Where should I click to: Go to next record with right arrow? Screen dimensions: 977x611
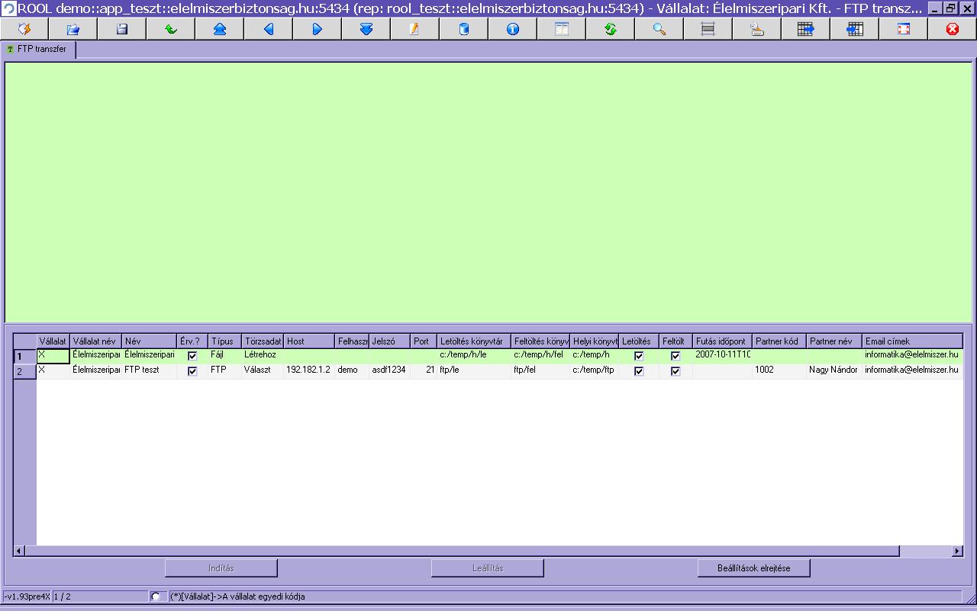click(x=318, y=29)
